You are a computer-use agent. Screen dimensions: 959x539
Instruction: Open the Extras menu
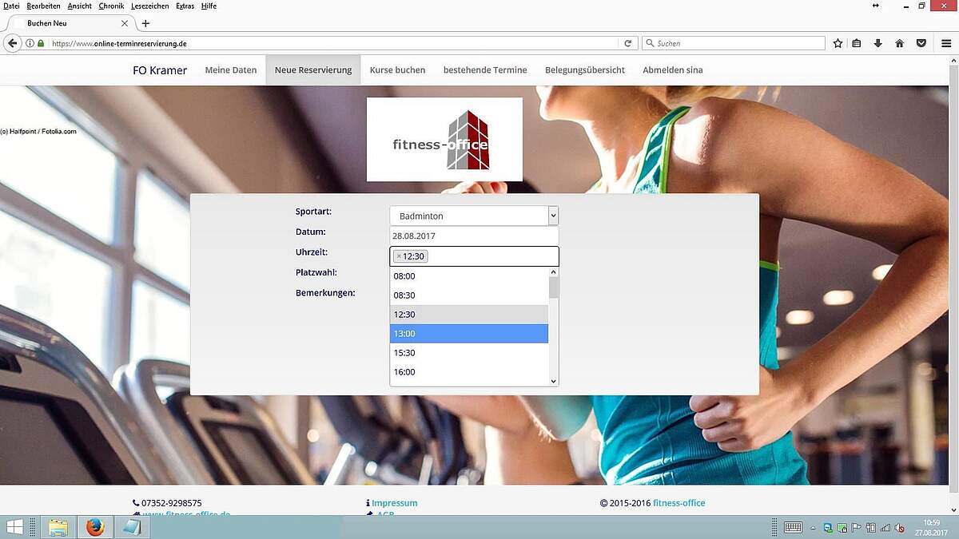tap(185, 6)
